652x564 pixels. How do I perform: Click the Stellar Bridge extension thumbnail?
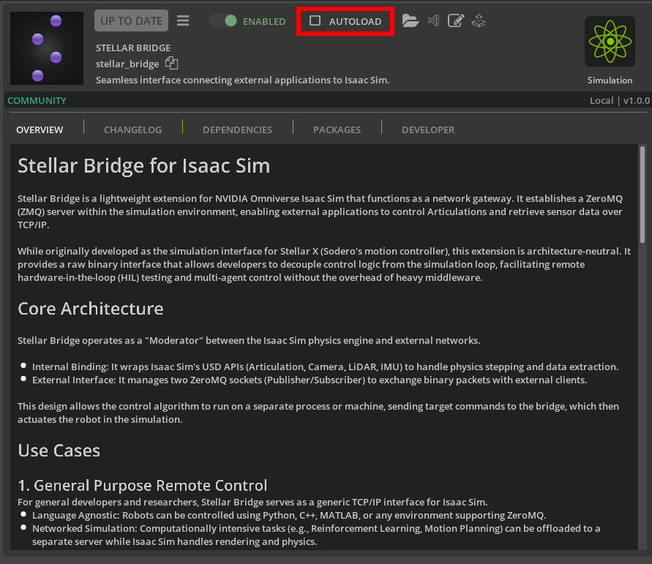[x=47, y=48]
